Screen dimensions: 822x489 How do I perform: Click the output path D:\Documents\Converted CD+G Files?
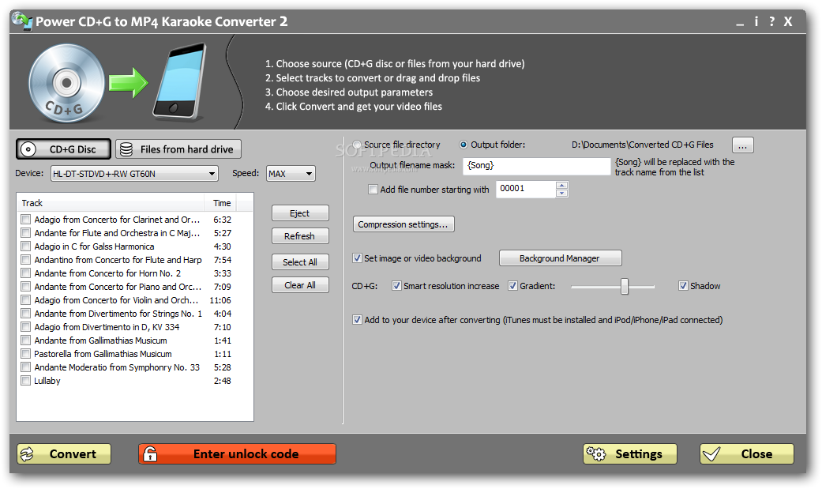(x=643, y=145)
